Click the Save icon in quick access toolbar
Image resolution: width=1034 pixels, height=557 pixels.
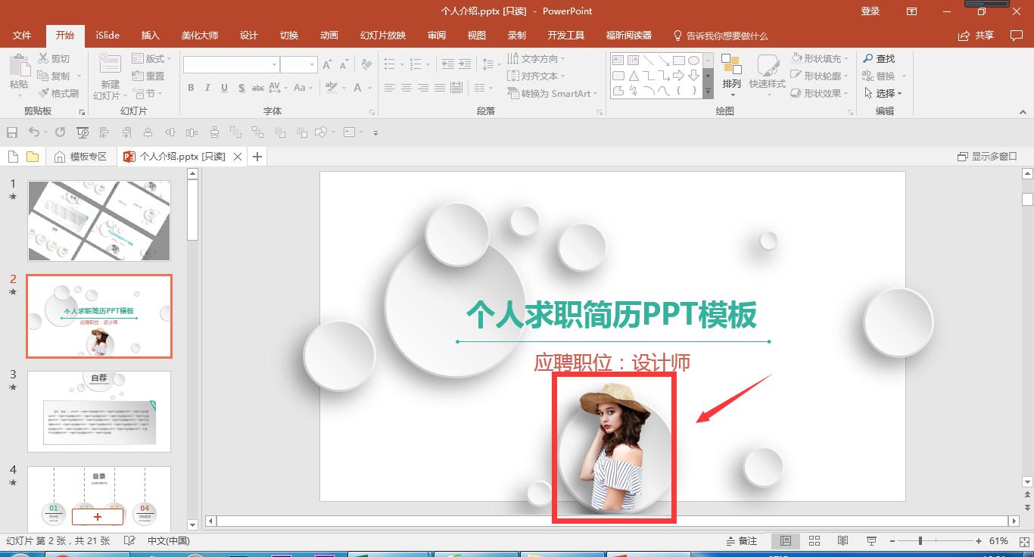[x=12, y=132]
